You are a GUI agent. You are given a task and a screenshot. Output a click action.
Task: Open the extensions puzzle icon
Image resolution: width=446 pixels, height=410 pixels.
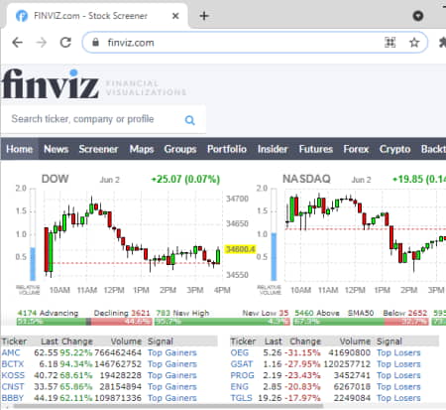[442, 43]
